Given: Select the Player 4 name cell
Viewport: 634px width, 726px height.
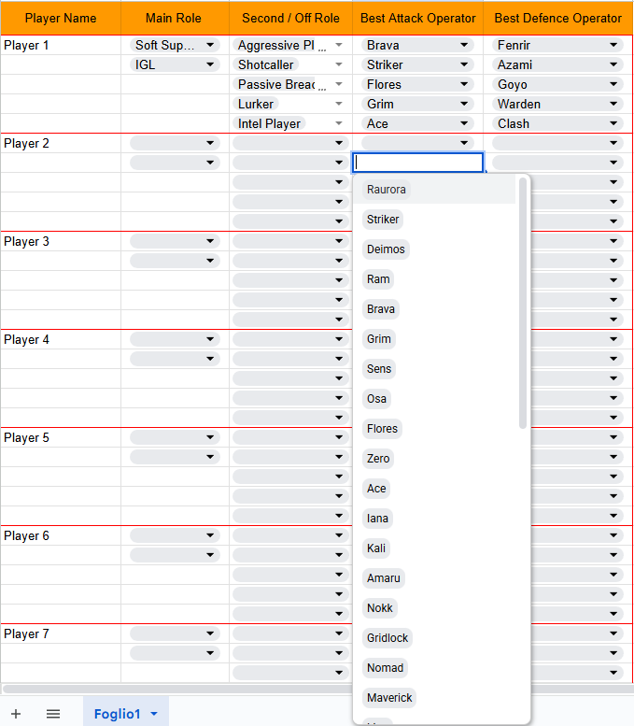Looking at the screenshot, I should (61, 339).
